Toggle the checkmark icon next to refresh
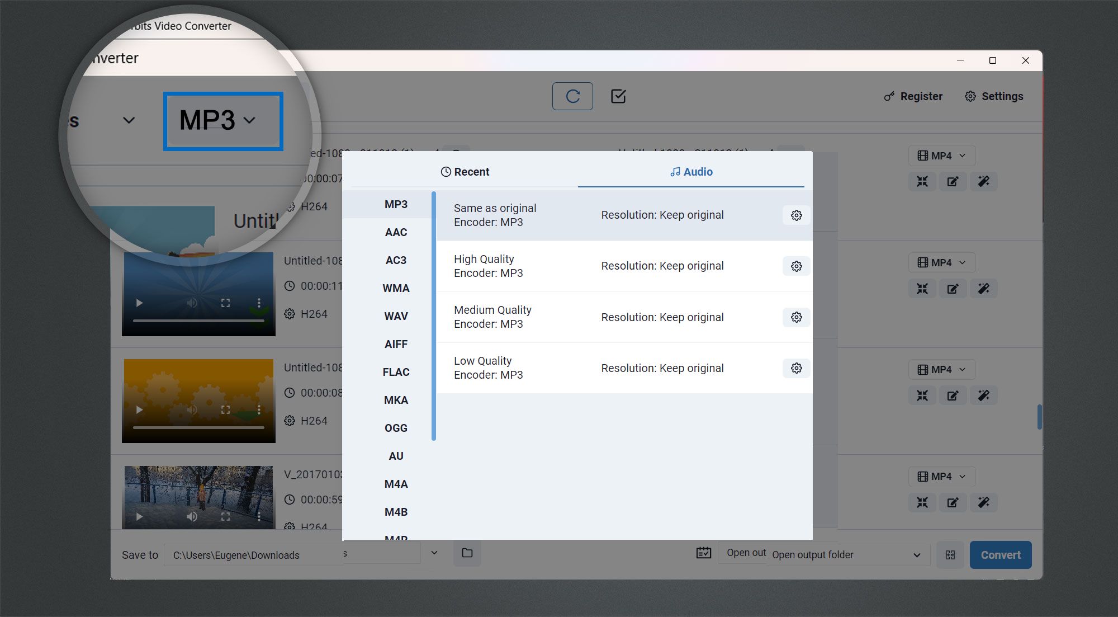The height and width of the screenshot is (617, 1118). (618, 96)
